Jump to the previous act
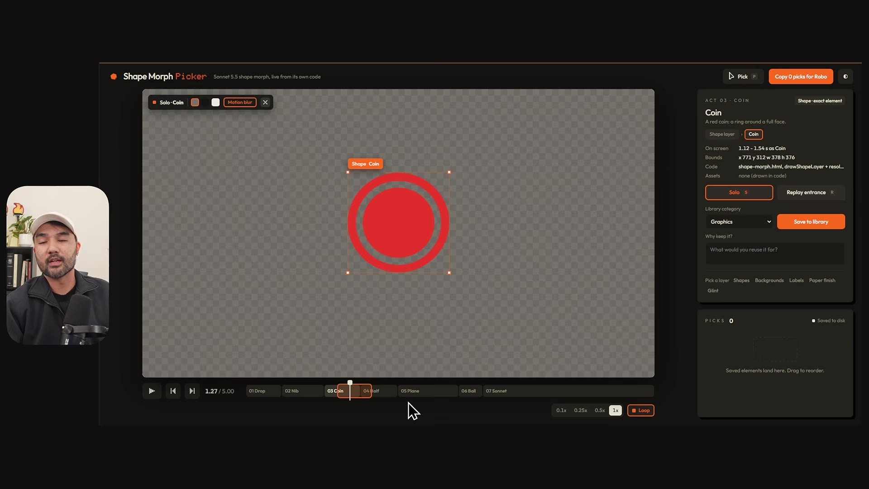 coord(173,391)
